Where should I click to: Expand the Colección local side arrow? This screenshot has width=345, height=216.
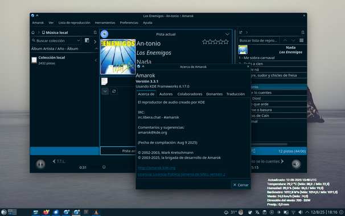96,60
